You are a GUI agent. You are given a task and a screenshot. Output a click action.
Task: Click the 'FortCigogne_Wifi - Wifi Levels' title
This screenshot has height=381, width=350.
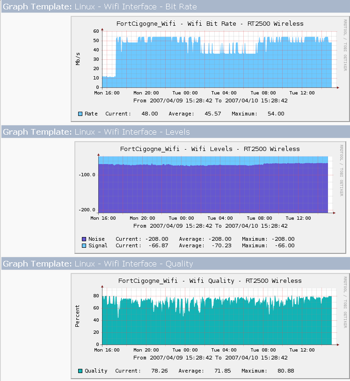pyautogui.click(x=210, y=149)
